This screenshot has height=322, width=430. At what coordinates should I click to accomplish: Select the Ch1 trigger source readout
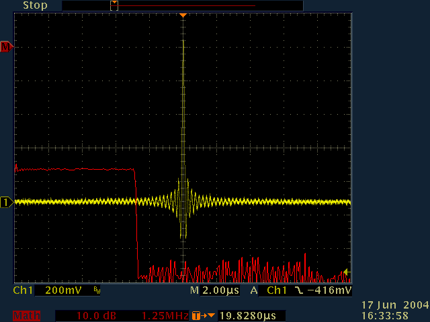click(276, 291)
